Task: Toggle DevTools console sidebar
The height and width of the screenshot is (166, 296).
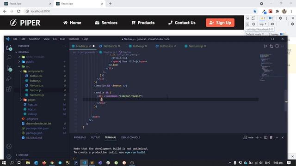Action: (x=247, y=24)
